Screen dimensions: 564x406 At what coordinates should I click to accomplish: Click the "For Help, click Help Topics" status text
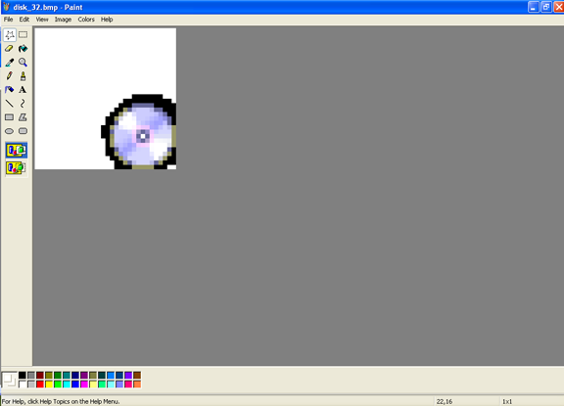61,401
